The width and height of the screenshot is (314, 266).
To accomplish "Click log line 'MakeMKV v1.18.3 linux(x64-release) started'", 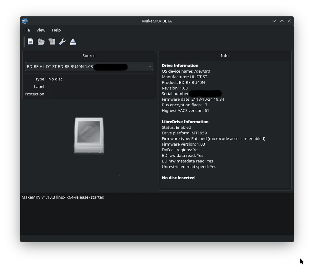I will [x=63, y=197].
